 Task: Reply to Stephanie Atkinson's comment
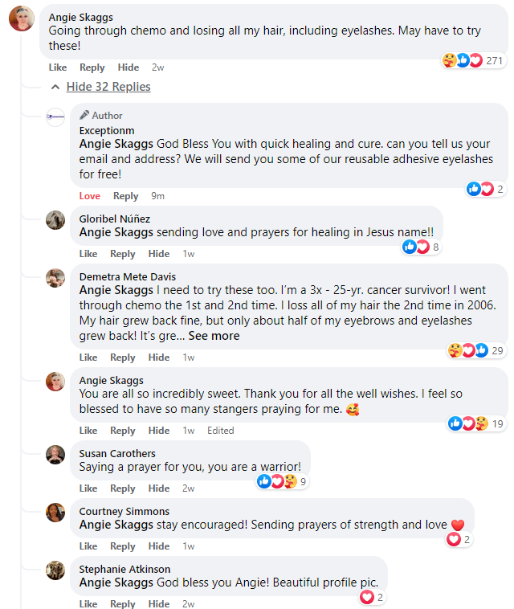pos(123,604)
